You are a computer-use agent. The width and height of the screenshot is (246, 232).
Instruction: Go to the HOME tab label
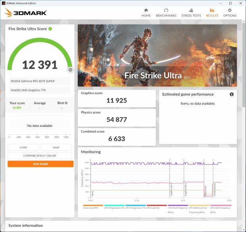[x=146, y=16]
